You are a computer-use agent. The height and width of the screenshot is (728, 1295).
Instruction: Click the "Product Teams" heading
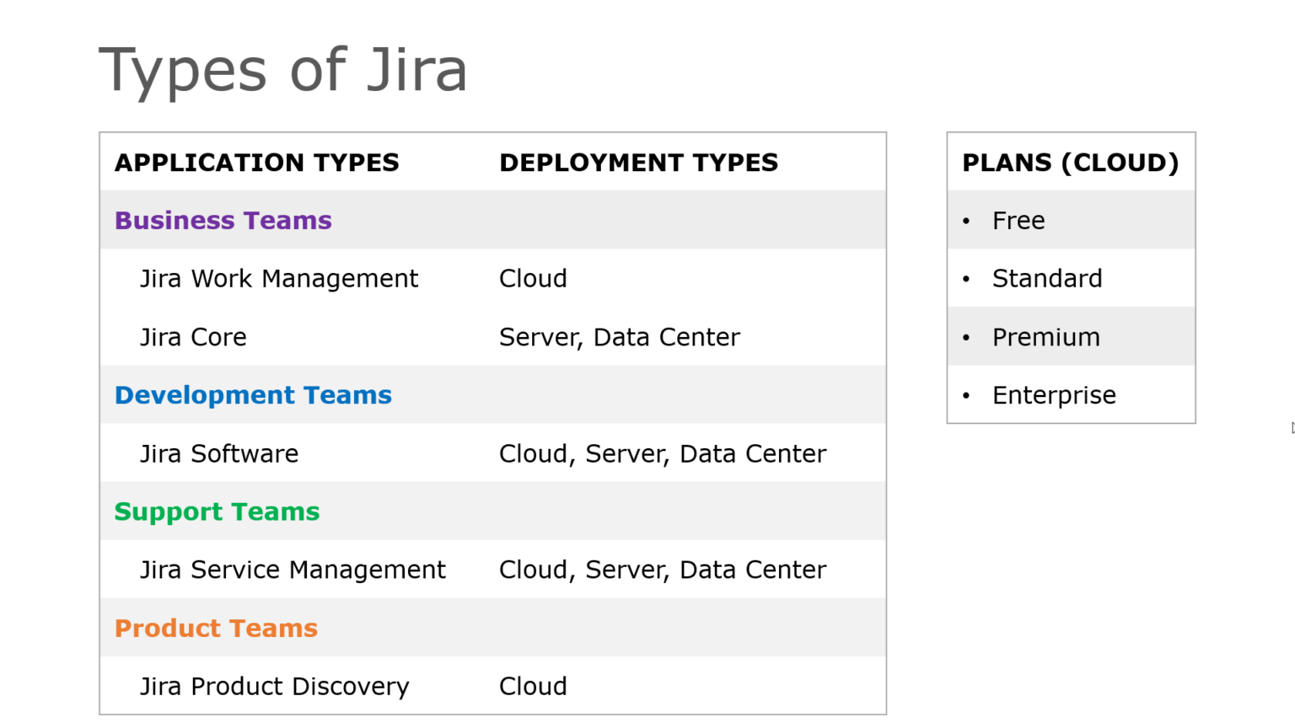coord(216,628)
